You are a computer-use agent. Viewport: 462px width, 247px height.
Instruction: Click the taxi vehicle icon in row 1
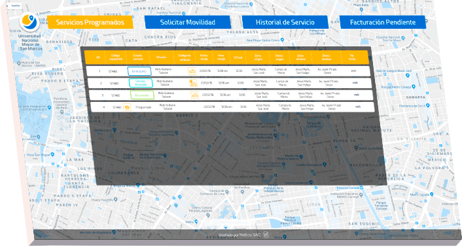pos(192,71)
